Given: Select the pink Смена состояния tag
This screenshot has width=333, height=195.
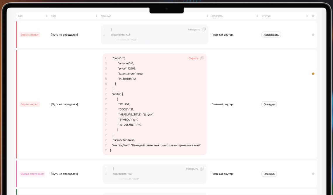Looking at the screenshot, I should tap(32, 174).
